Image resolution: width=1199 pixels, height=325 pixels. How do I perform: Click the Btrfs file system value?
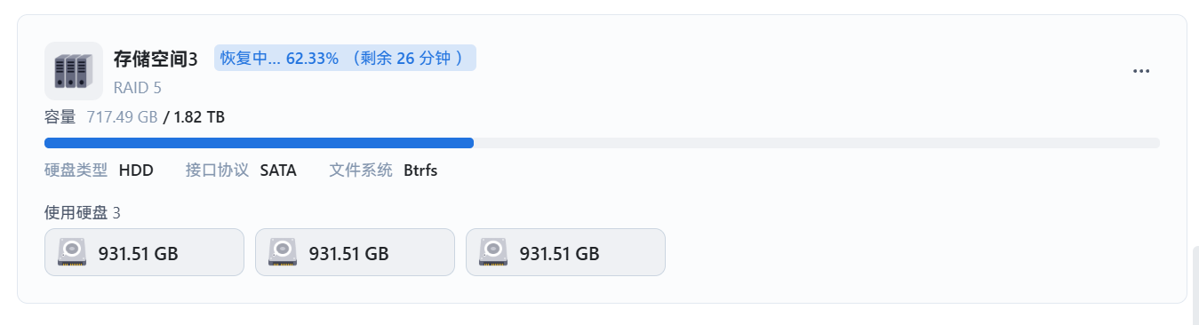pyautogui.click(x=420, y=170)
